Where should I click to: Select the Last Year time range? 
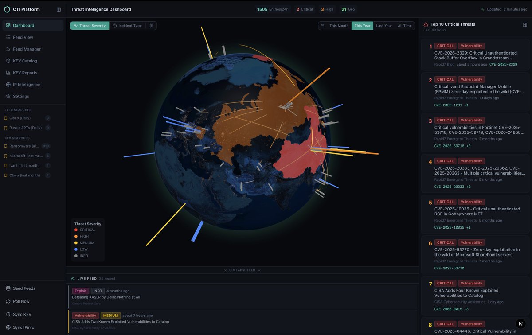coord(384,26)
